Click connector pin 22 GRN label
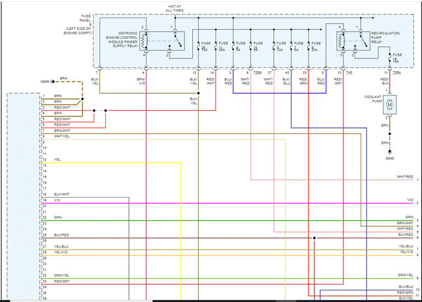The image size is (422, 302). point(58,217)
